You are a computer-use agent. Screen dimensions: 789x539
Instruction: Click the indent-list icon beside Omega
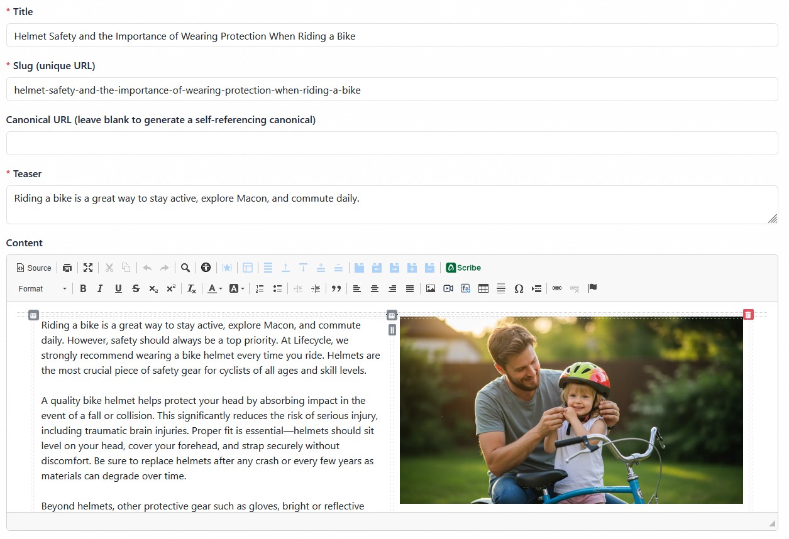pos(536,288)
